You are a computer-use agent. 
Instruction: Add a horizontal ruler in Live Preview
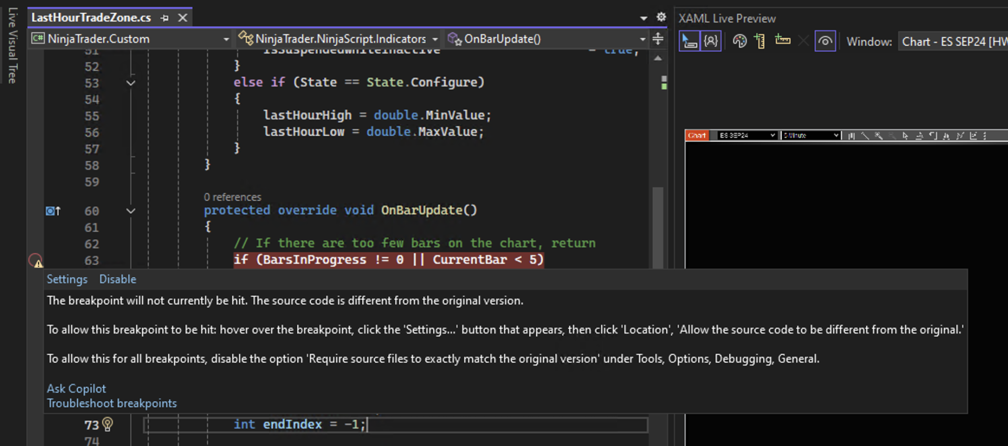pyautogui.click(x=782, y=40)
